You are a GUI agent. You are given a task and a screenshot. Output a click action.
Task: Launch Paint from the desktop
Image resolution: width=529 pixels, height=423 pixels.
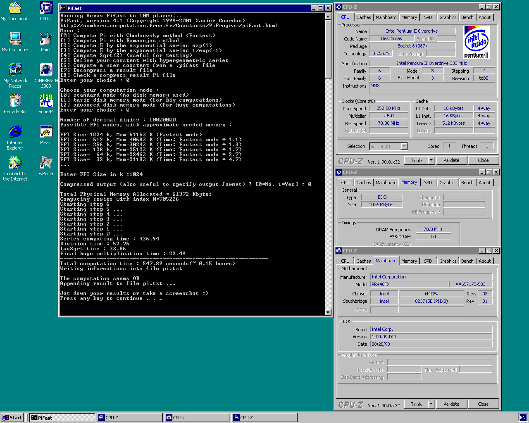(x=46, y=42)
